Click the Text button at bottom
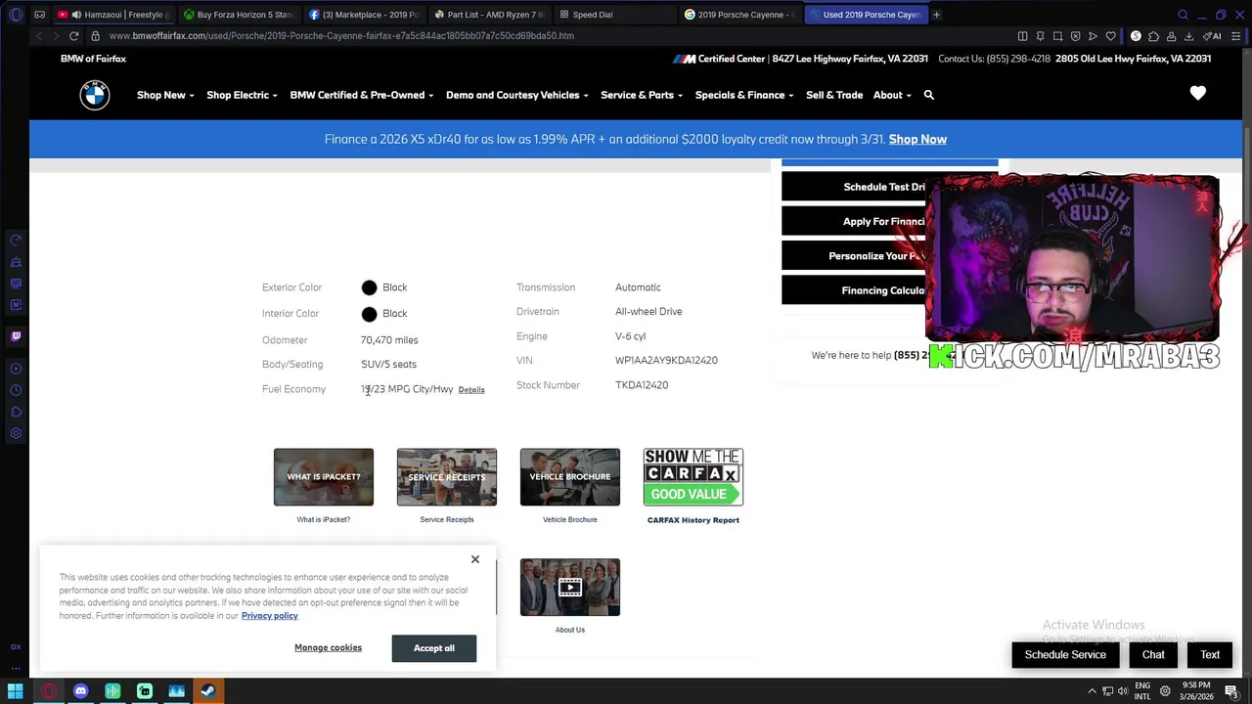The image size is (1252, 704). [1210, 655]
